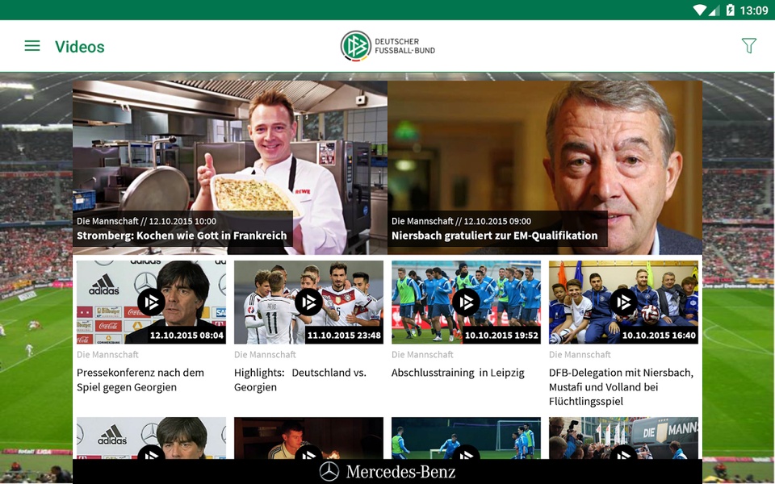The width and height of the screenshot is (775, 484).
Task: Tap the battery status icon
Action: click(x=730, y=10)
